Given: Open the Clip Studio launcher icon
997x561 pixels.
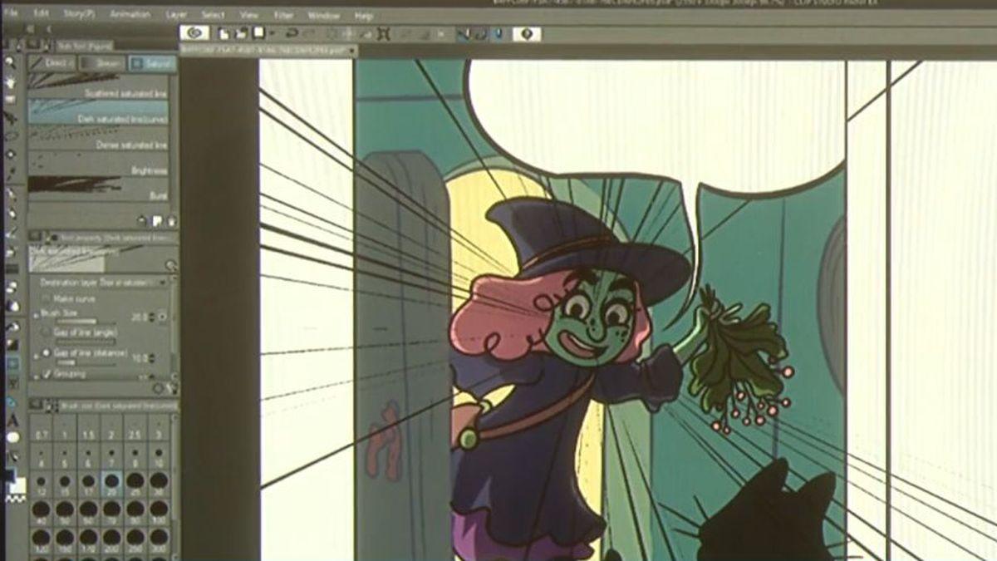Looking at the screenshot, I should pos(194,33).
